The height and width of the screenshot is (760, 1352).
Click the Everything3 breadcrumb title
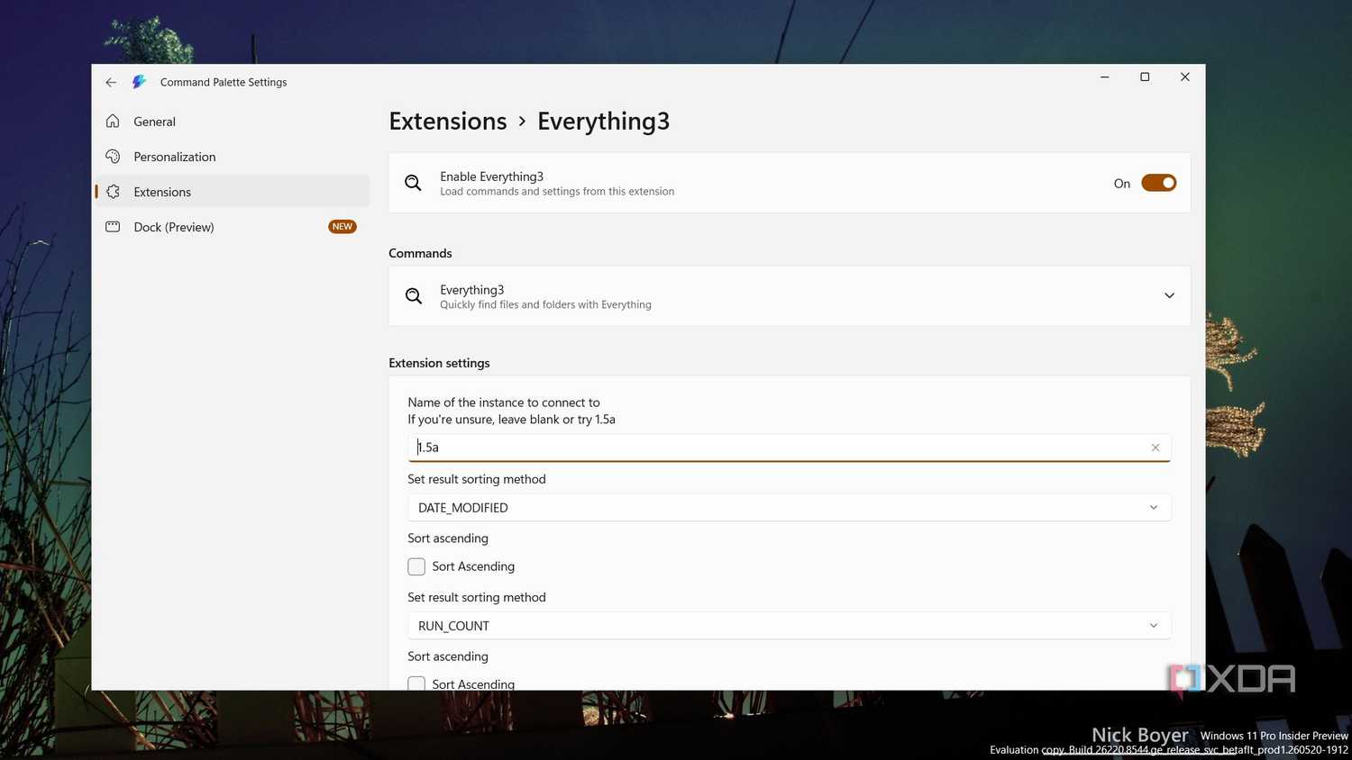point(603,121)
